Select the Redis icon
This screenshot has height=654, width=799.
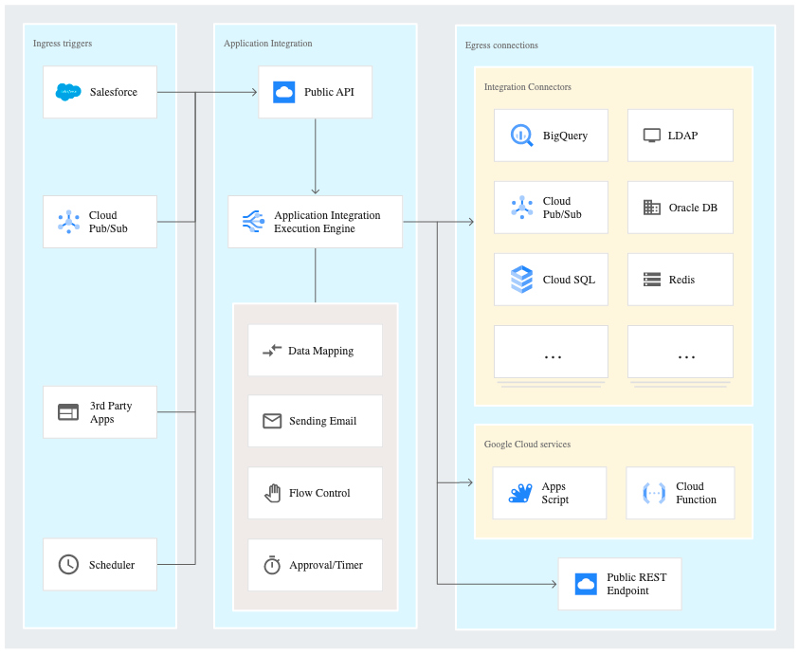coord(650,280)
